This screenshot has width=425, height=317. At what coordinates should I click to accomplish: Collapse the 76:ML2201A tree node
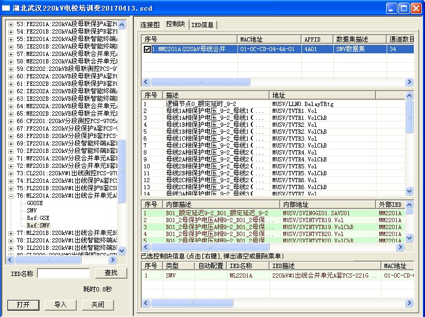(11, 196)
